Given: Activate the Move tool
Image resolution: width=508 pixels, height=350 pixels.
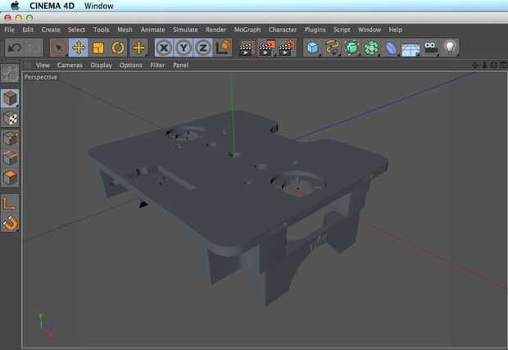Looking at the screenshot, I should coord(79,48).
